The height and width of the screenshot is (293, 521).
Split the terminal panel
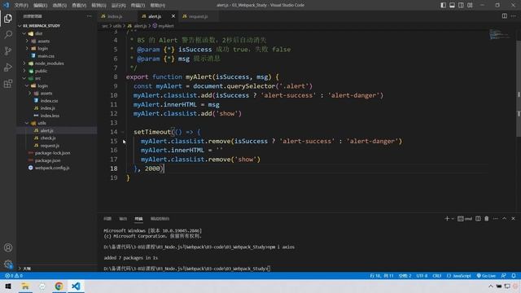point(478,219)
